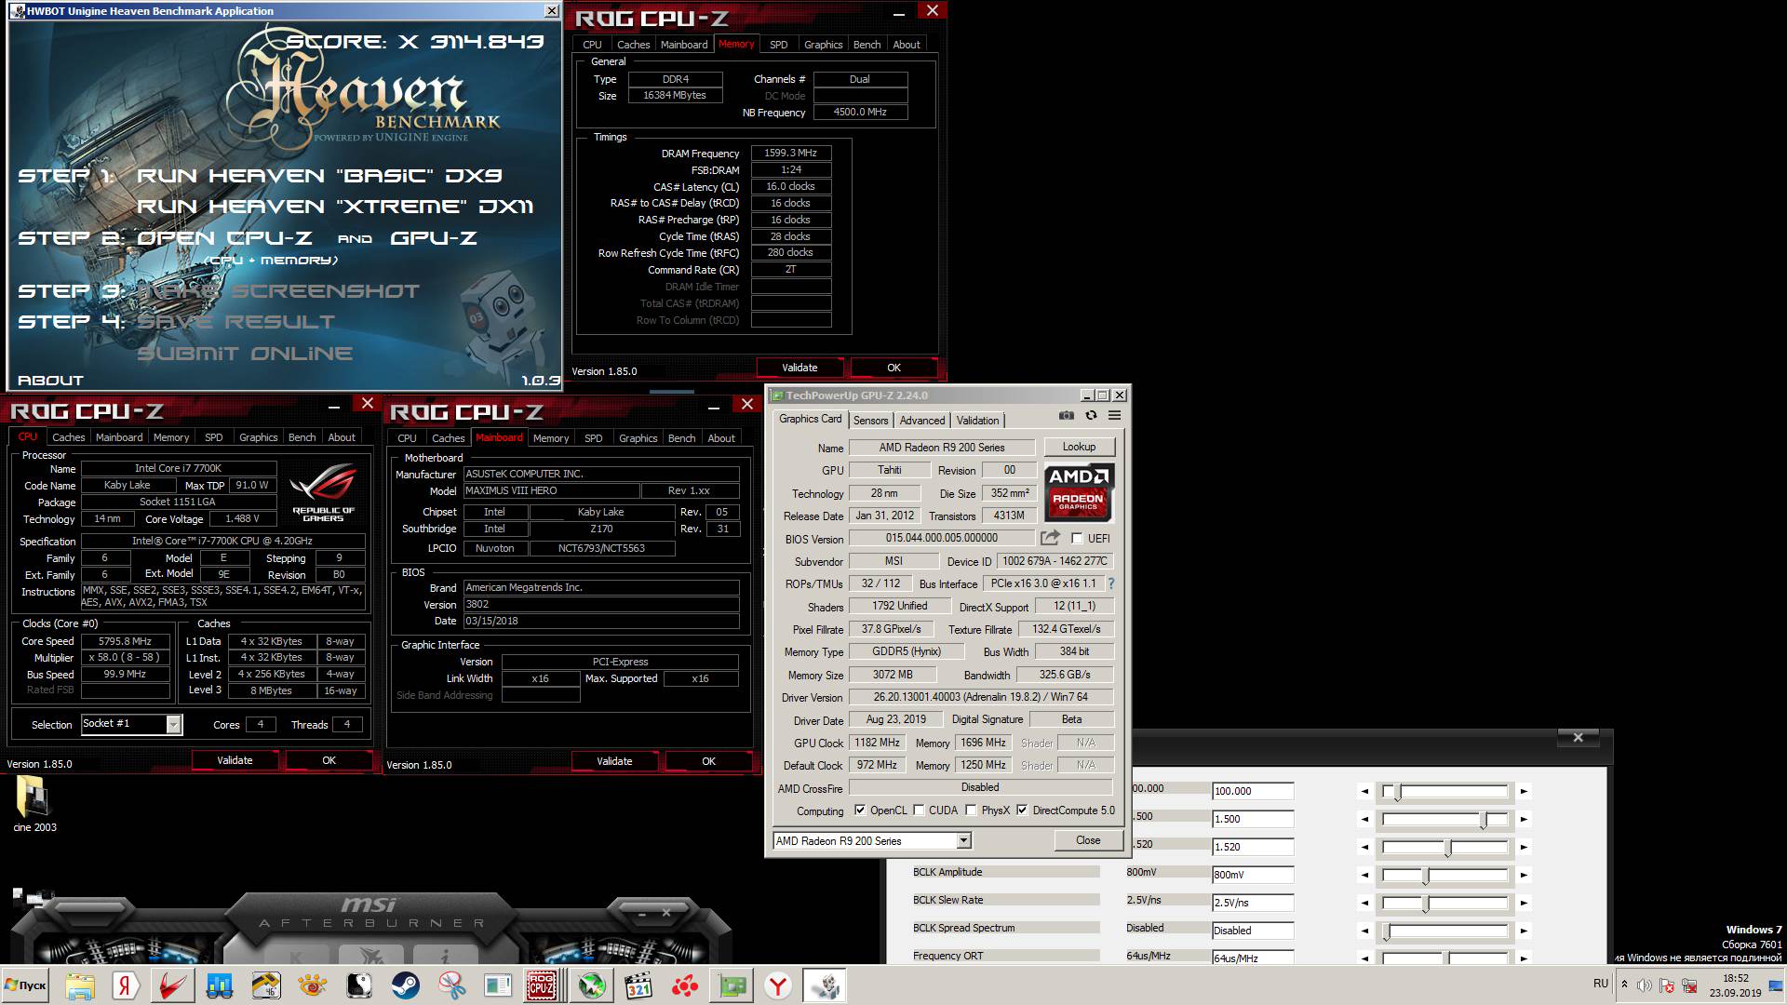The image size is (1787, 1005).
Task: Click the BCLK Spread Spectrum Disabled field
Action: (x=1253, y=931)
